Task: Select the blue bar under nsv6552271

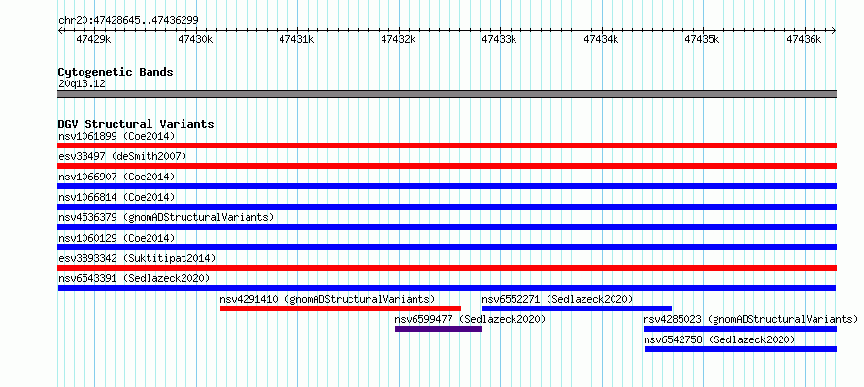Action: click(x=577, y=308)
